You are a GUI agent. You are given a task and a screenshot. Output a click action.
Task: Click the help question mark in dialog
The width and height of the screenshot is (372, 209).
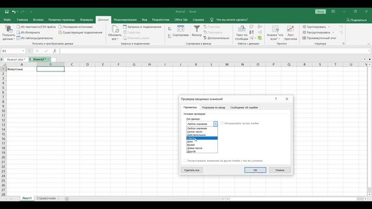pos(276,99)
